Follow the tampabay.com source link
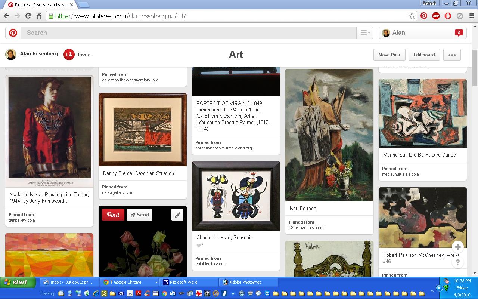Image resolution: width=478 pixels, height=299 pixels. pyautogui.click(x=22, y=220)
